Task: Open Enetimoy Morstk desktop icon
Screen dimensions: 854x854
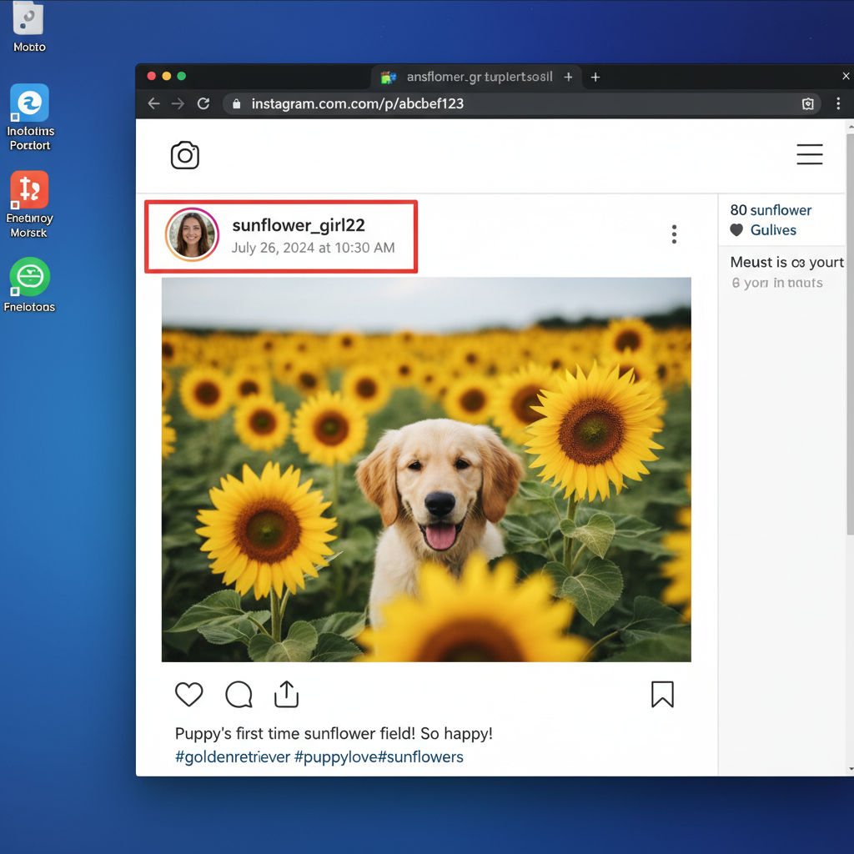Action: click(29, 205)
